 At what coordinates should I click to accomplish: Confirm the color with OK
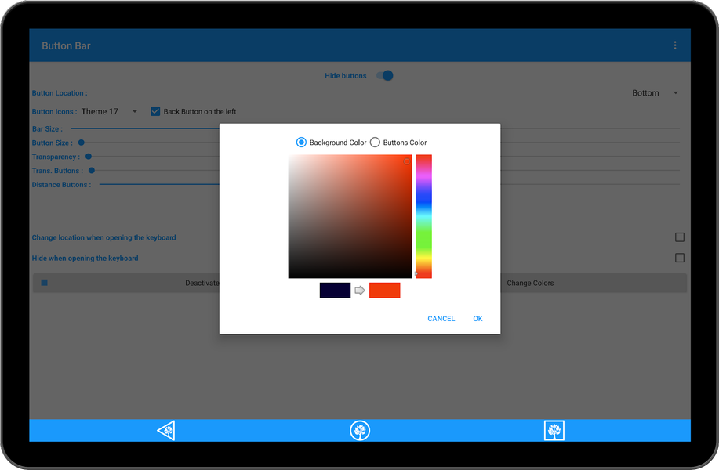click(x=478, y=318)
